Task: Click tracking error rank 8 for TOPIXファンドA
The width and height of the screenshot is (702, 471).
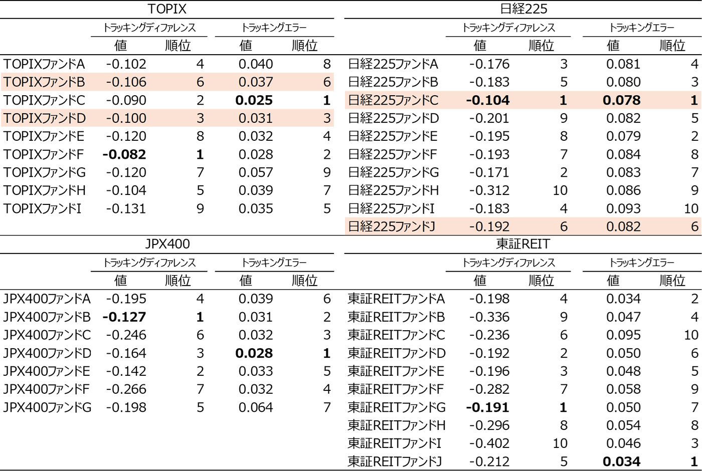Action: tap(327, 64)
